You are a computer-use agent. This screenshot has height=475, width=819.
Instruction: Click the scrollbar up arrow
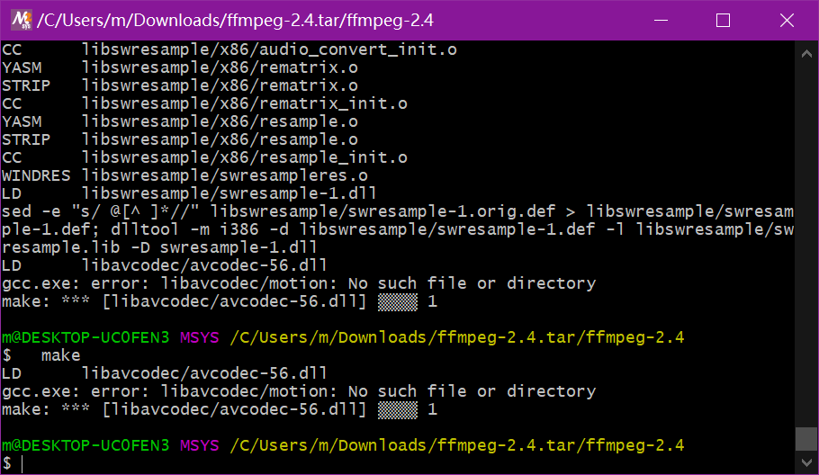806,55
